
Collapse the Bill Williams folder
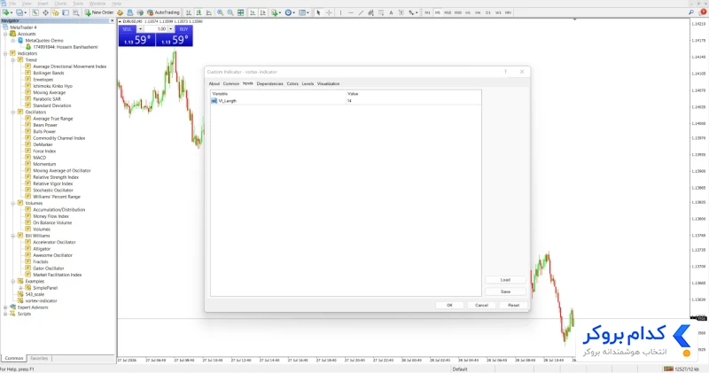(x=13, y=236)
